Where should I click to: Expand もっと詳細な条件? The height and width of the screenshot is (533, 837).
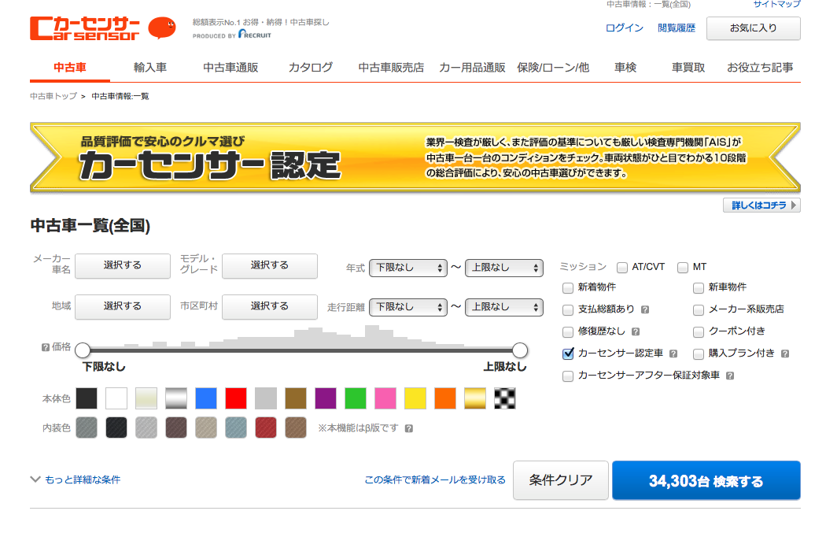(76, 479)
